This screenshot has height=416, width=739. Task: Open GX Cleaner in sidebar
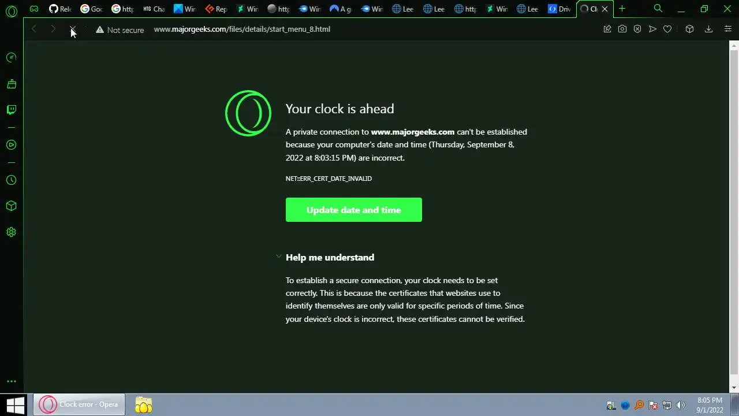pos(11,84)
